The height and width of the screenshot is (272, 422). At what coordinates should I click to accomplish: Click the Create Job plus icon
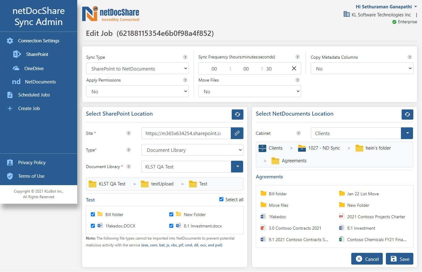pyautogui.click(x=10, y=108)
